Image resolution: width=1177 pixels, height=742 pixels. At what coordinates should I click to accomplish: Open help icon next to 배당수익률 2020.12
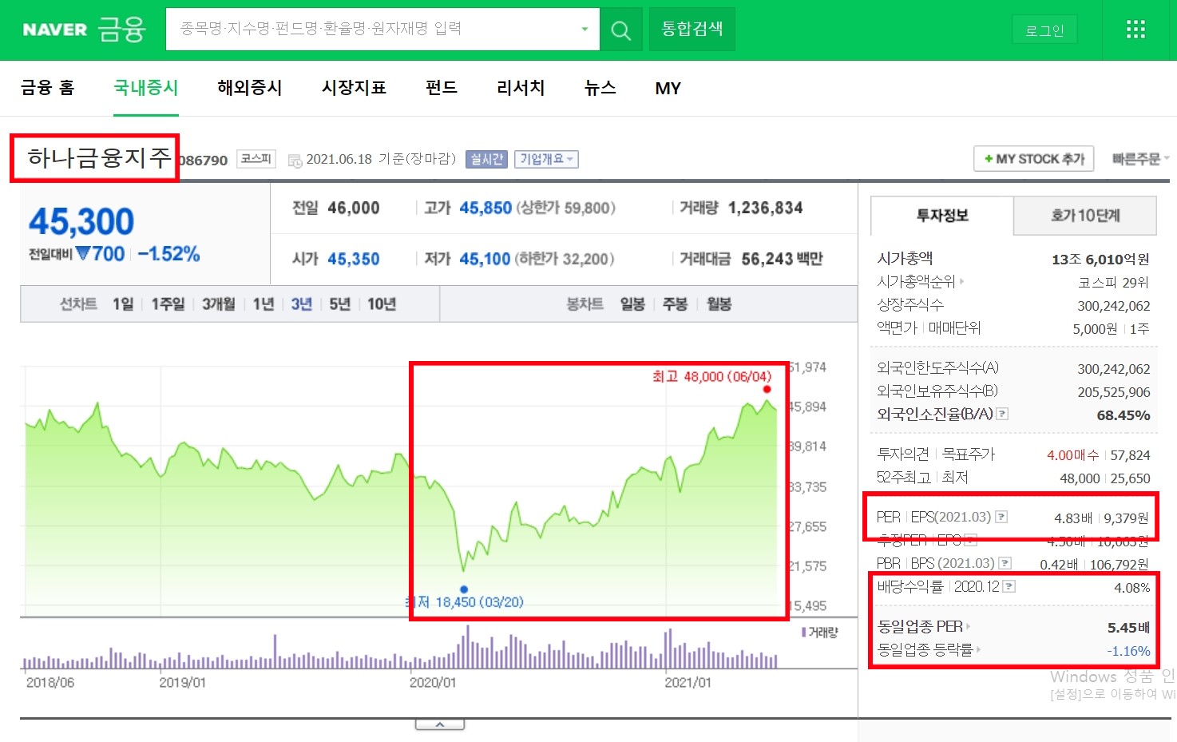[x=1009, y=586]
